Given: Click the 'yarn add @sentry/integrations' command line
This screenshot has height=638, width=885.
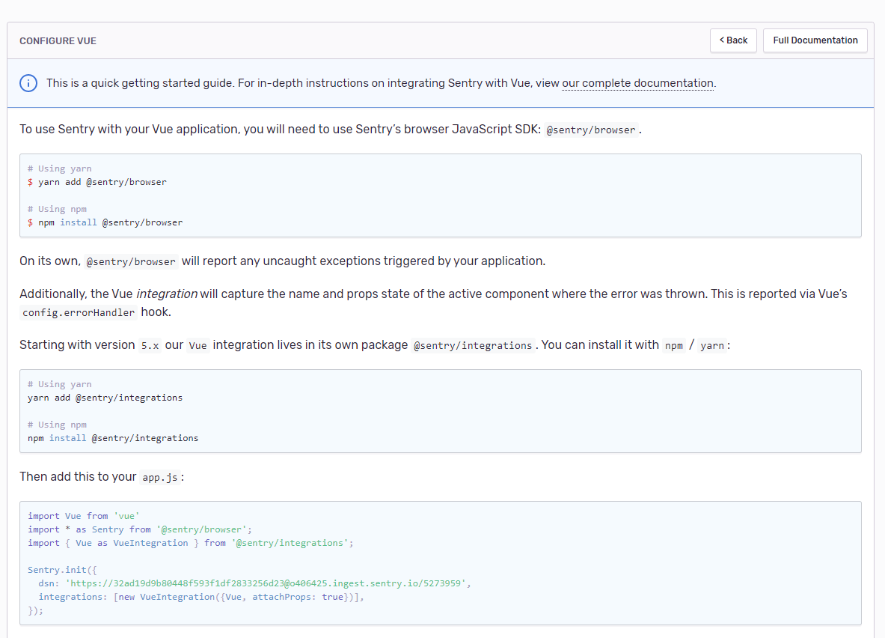Looking at the screenshot, I should 105,398.
